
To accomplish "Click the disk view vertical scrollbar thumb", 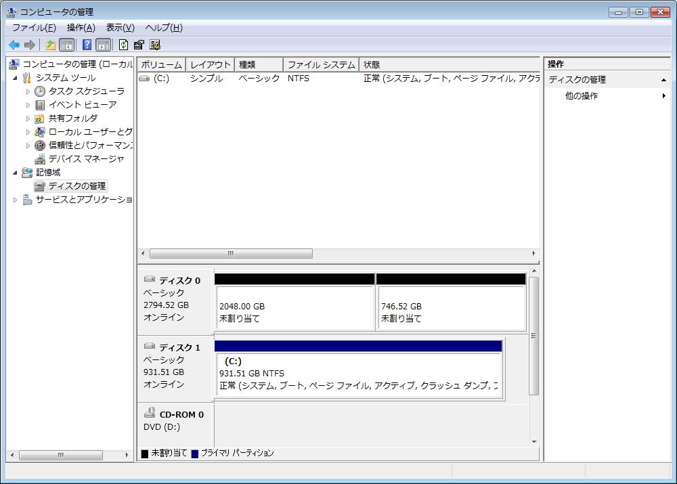I will coord(533,336).
